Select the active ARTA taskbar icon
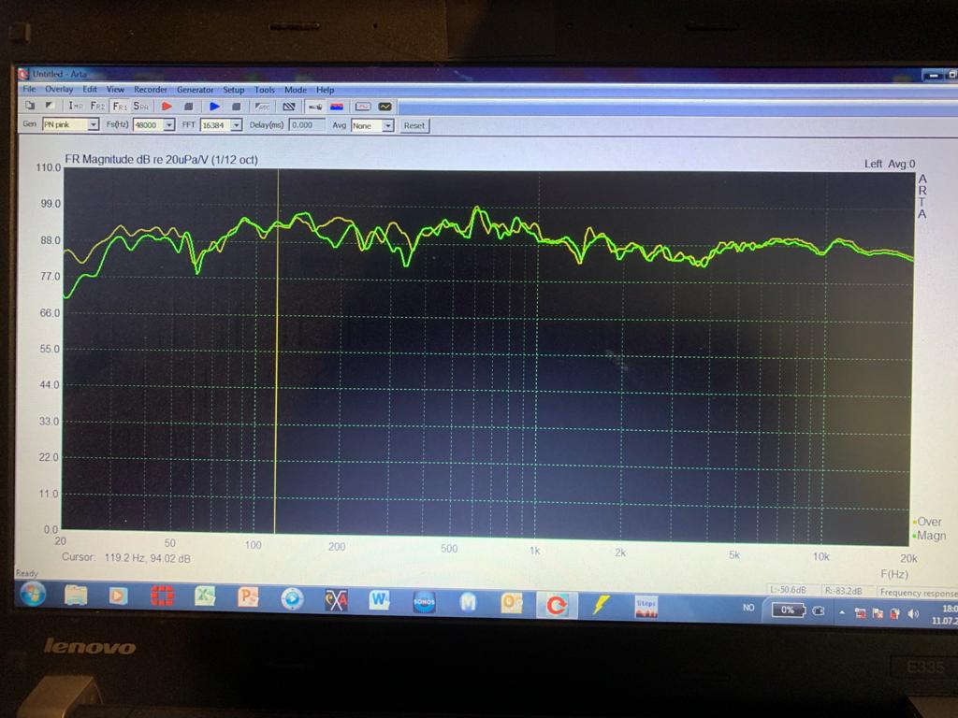 click(x=557, y=605)
